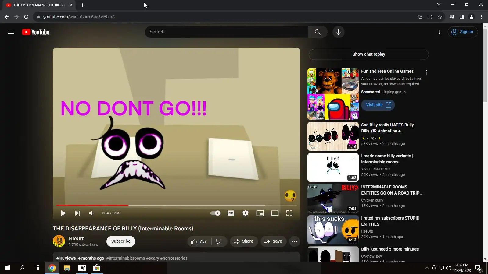Open the YouTube hamburger guide menu
Screen dimensions: 488x274
coord(11,32)
